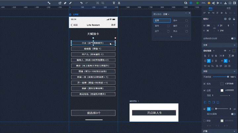
Task: Switch to the interaction tab
Action: (229, 8)
